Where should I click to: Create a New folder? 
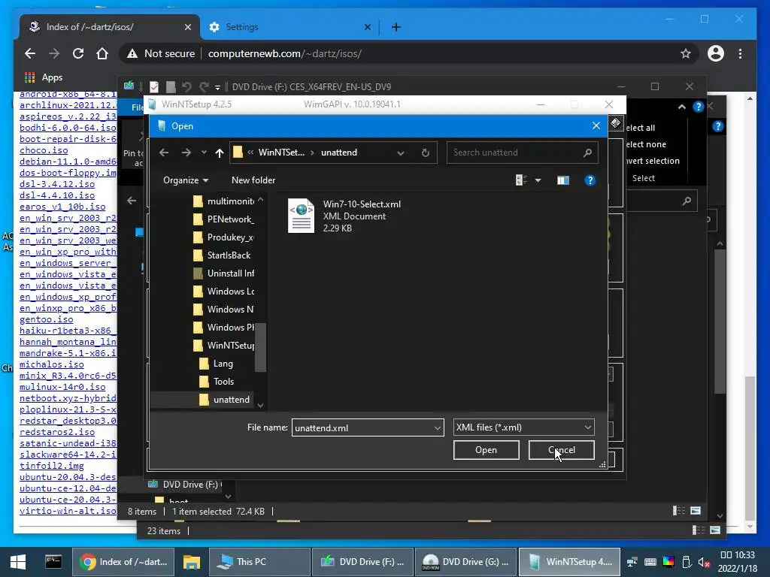point(253,180)
